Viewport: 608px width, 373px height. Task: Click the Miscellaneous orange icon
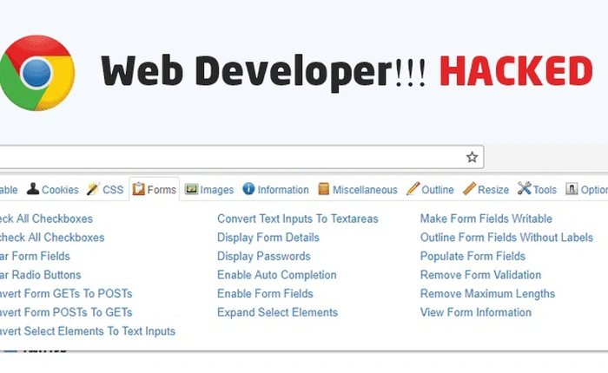coord(323,189)
